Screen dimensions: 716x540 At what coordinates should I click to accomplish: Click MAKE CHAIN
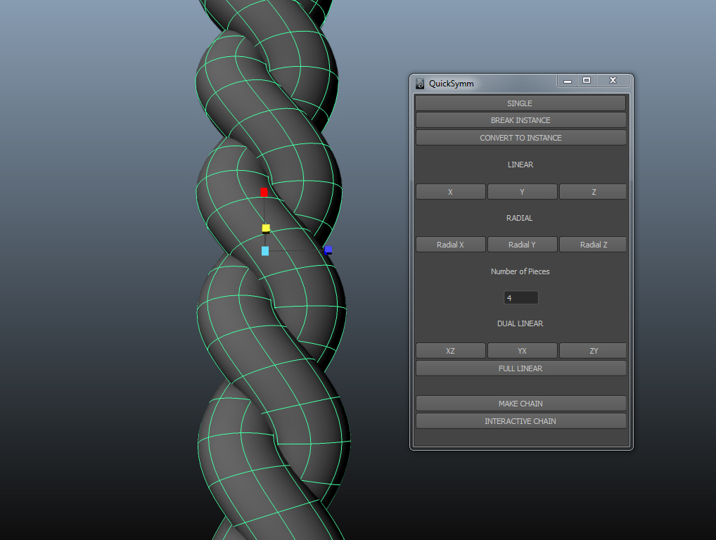(x=520, y=403)
